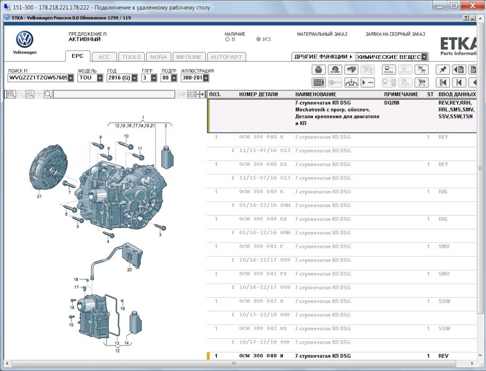The width and height of the screenshot is (486, 371).
Task: Select the 'ИЗ' availability radio button
Action: [x=259, y=39]
